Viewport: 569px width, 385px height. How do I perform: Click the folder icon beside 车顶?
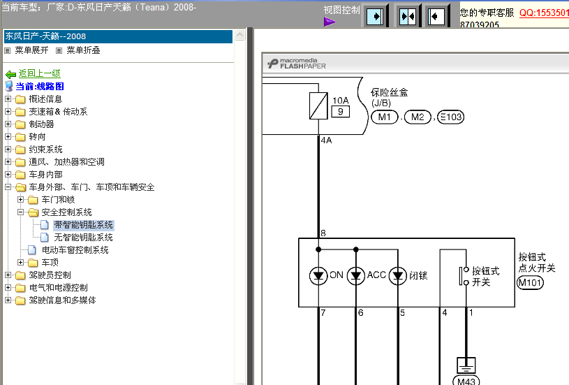[33, 263]
